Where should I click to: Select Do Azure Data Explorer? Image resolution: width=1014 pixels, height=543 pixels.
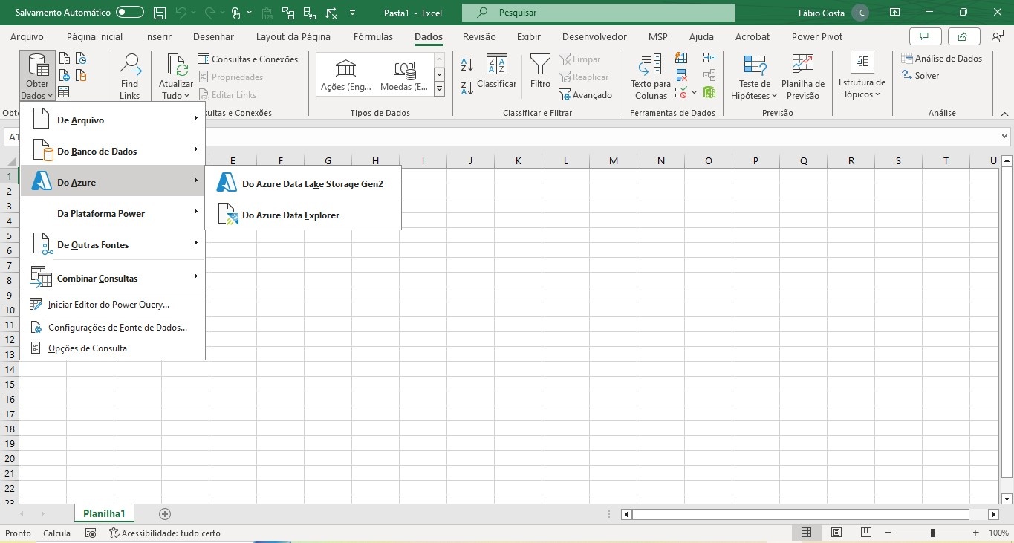tap(303, 215)
